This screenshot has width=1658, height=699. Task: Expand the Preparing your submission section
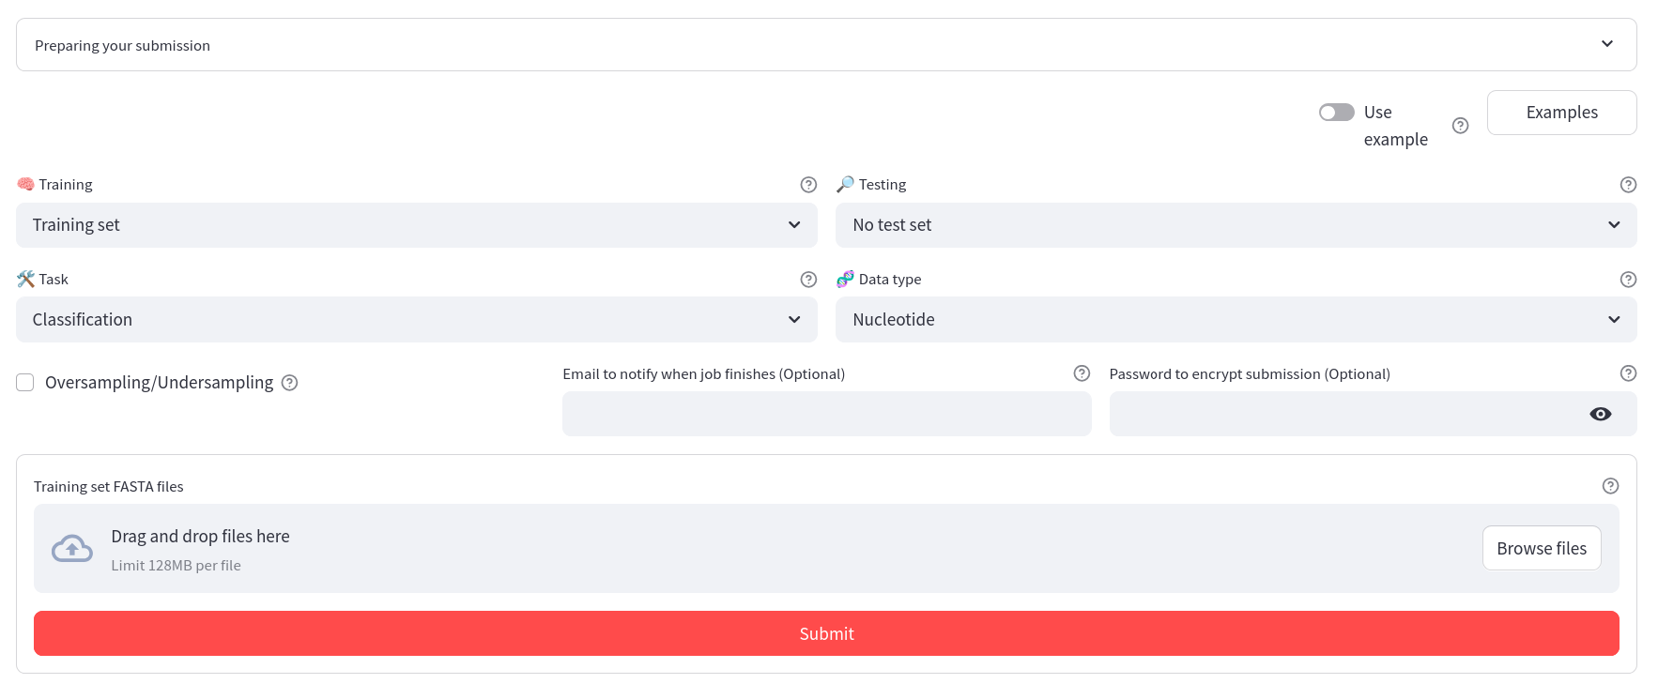(826, 45)
